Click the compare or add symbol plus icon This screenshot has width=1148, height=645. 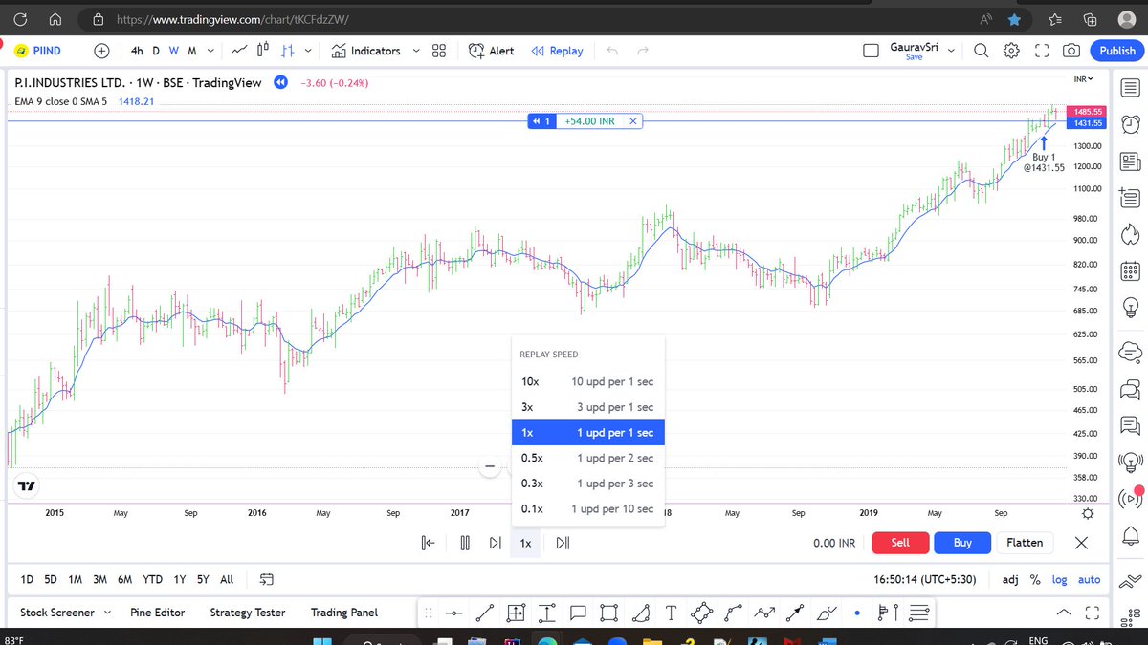coord(101,51)
